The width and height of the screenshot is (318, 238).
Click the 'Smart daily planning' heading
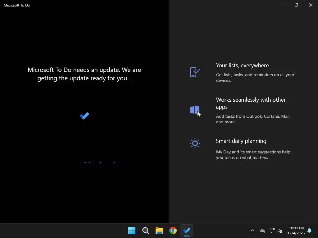tap(241, 141)
